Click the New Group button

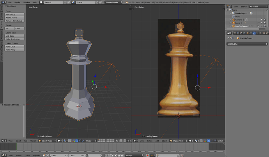(14, 14)
